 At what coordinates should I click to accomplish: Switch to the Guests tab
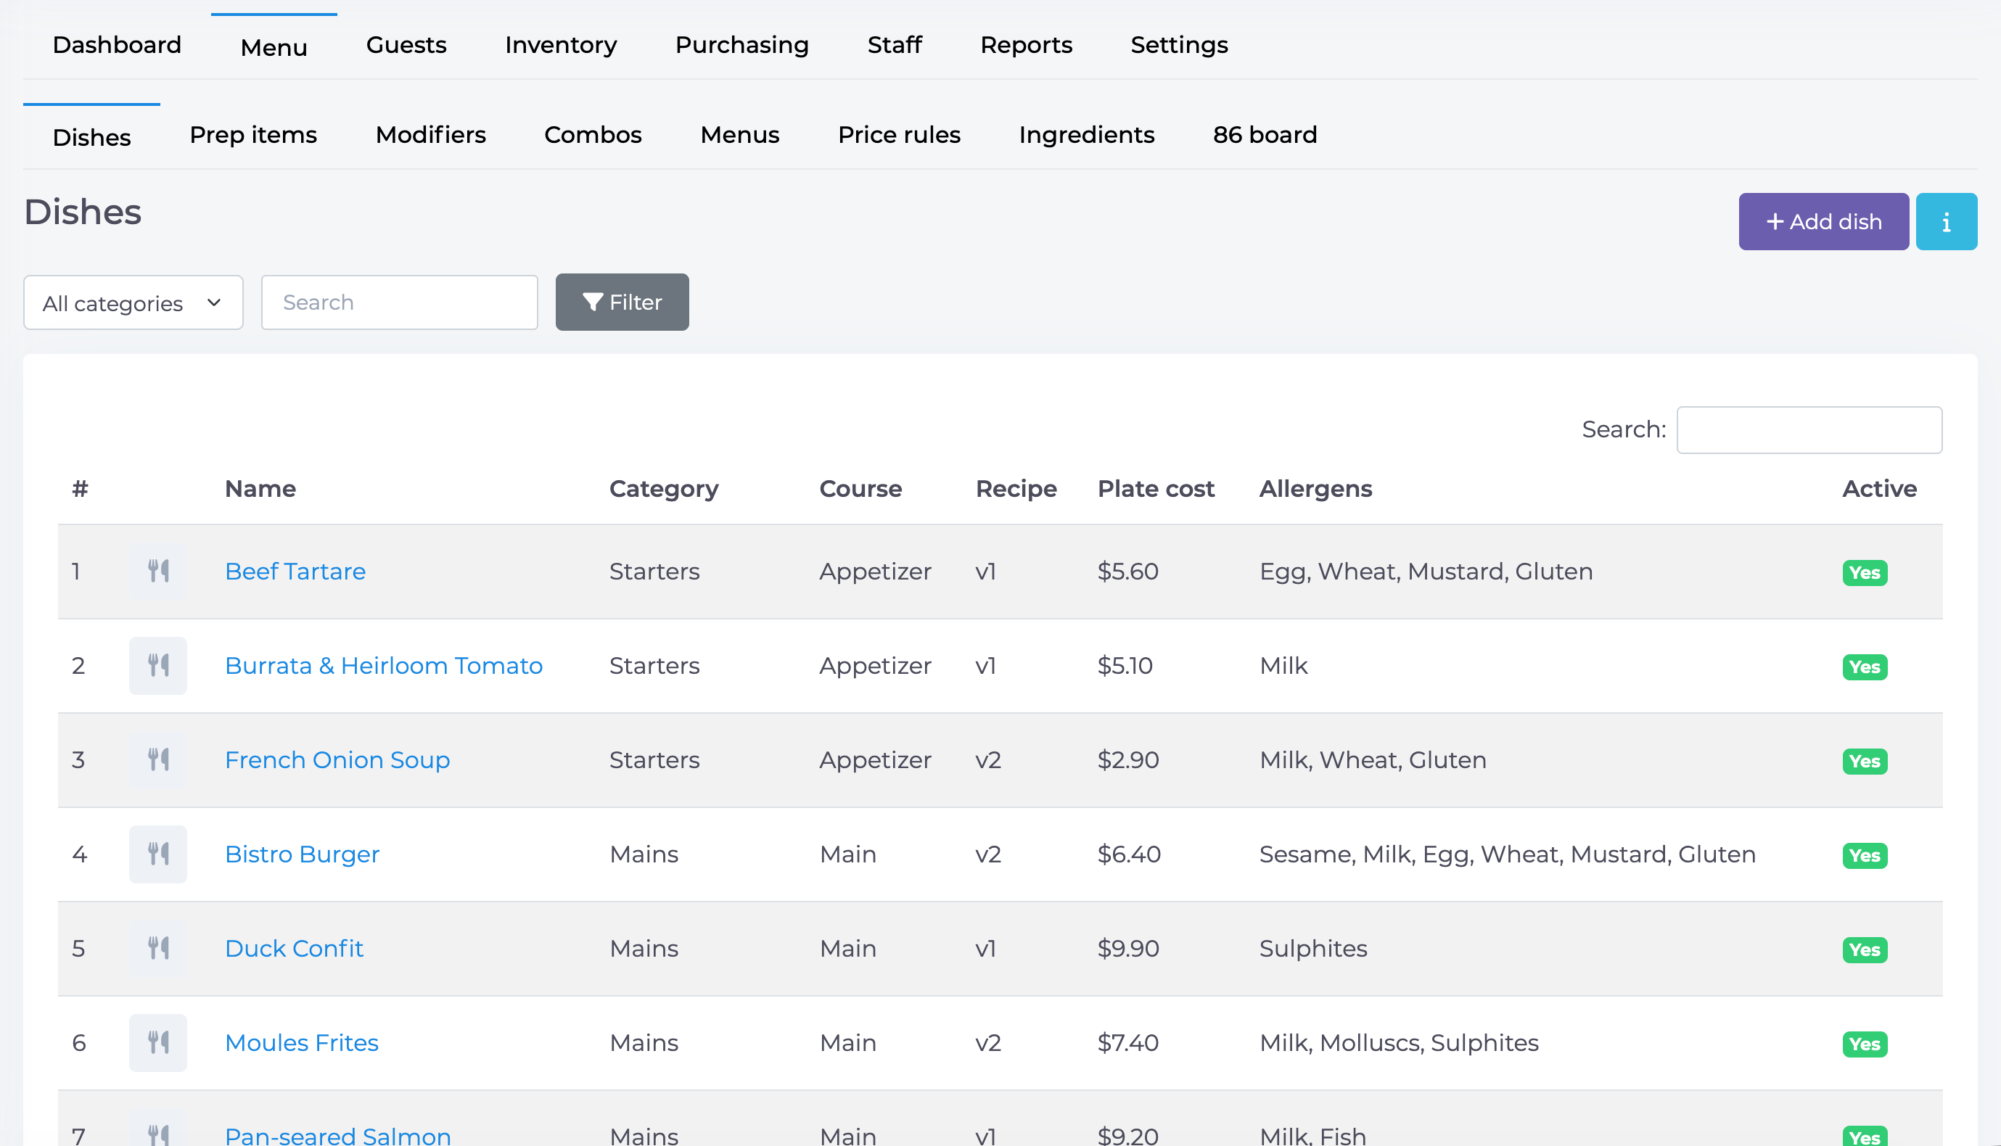pyautogui.click(x=406, y=46)
